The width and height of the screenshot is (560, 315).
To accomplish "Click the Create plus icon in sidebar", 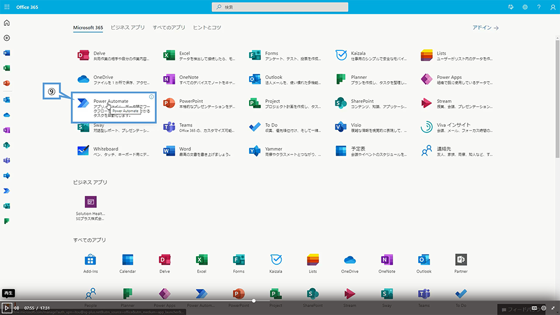I will click(x=7, y=38).
